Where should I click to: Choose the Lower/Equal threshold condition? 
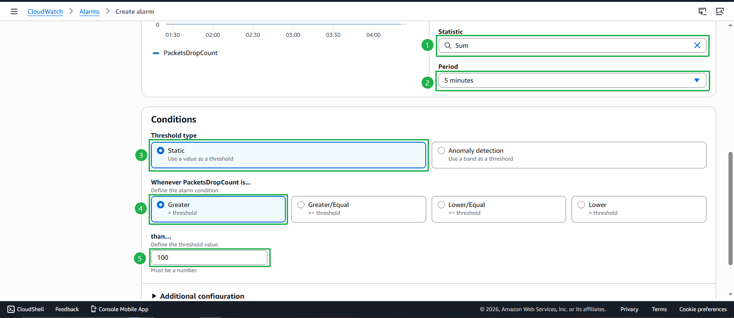[499, 209]
